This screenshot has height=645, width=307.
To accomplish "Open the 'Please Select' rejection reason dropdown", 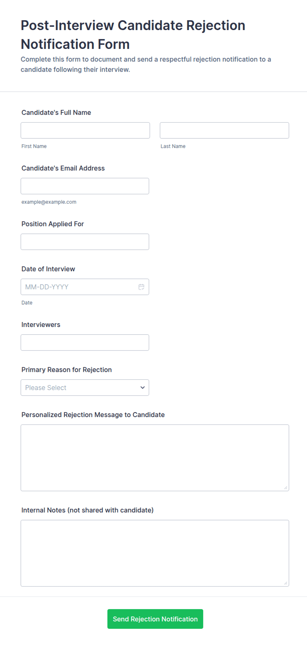I will click(85, 387).
